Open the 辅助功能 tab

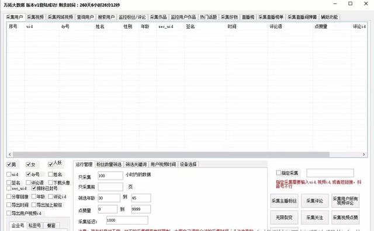click(329, 17)
